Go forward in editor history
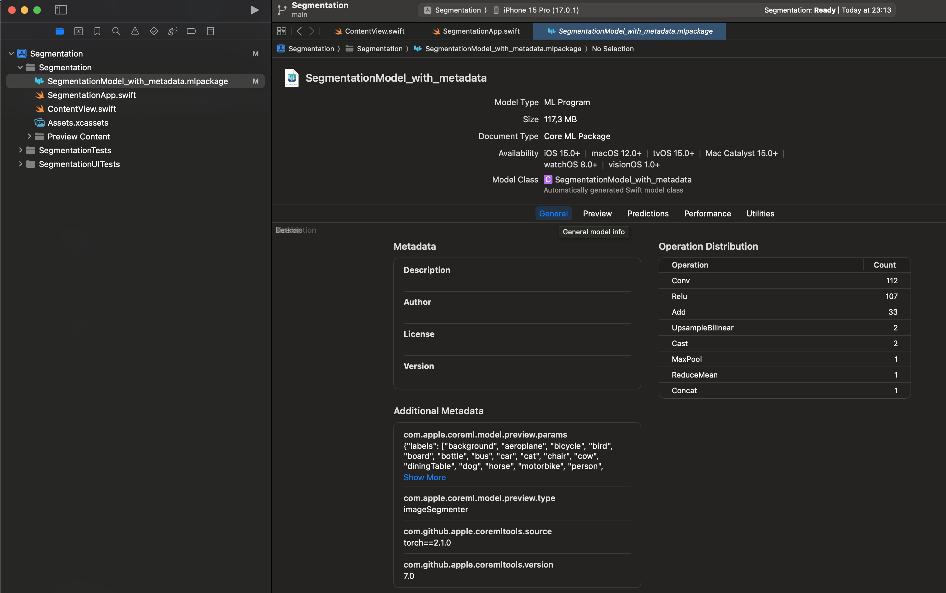Screen dimensions: 946x593 tap(312, 31)
